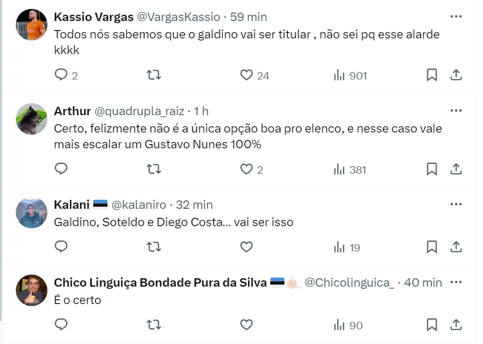Repost Kassio Vargas's tweet

point(153,75)
